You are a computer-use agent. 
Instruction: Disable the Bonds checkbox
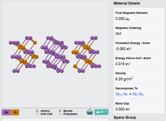point(60,111)
